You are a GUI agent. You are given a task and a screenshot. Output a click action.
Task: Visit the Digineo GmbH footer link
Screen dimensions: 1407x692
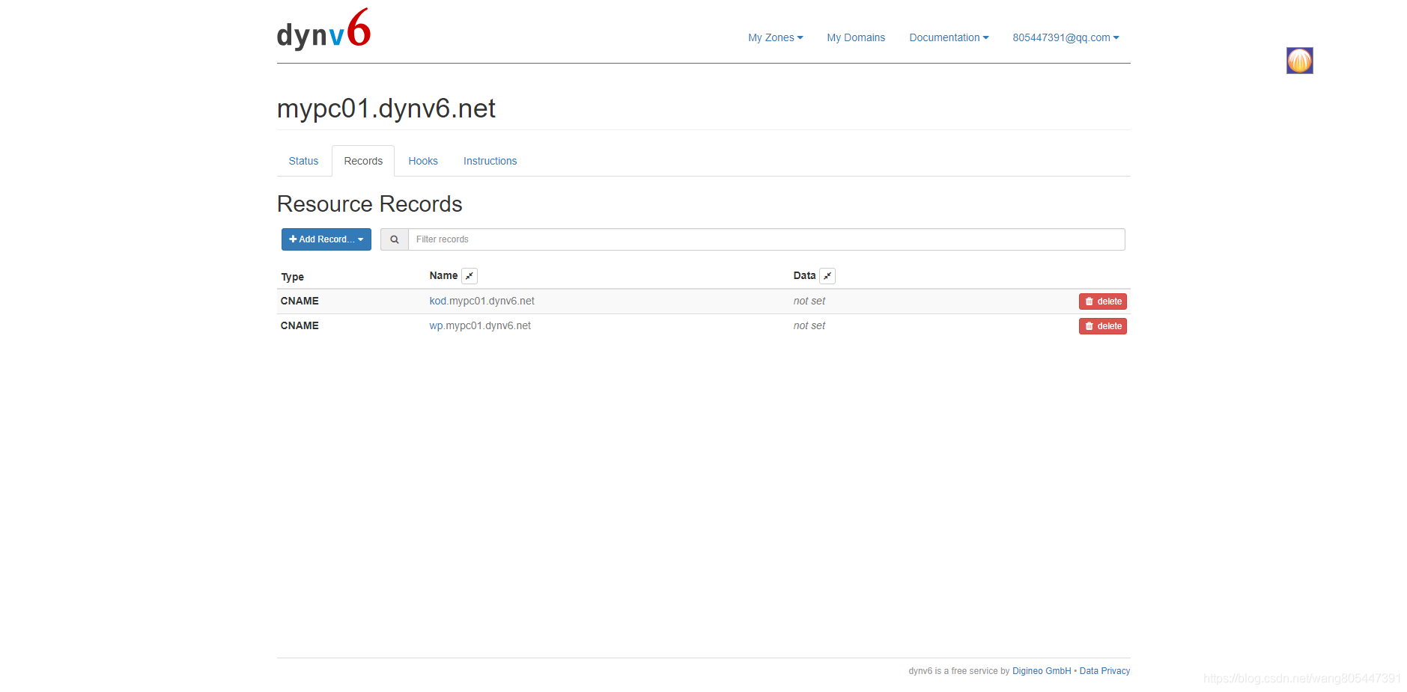click(x=1041, y=671)
